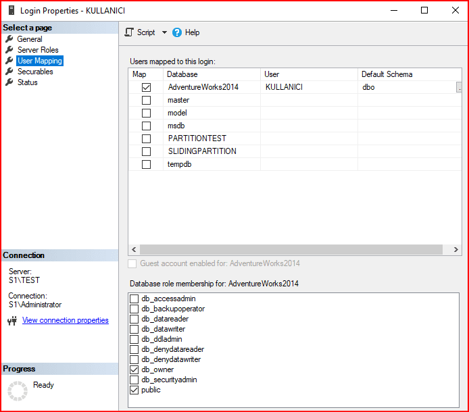Expand the Script dropdown arrow

[x=164, y=32]
